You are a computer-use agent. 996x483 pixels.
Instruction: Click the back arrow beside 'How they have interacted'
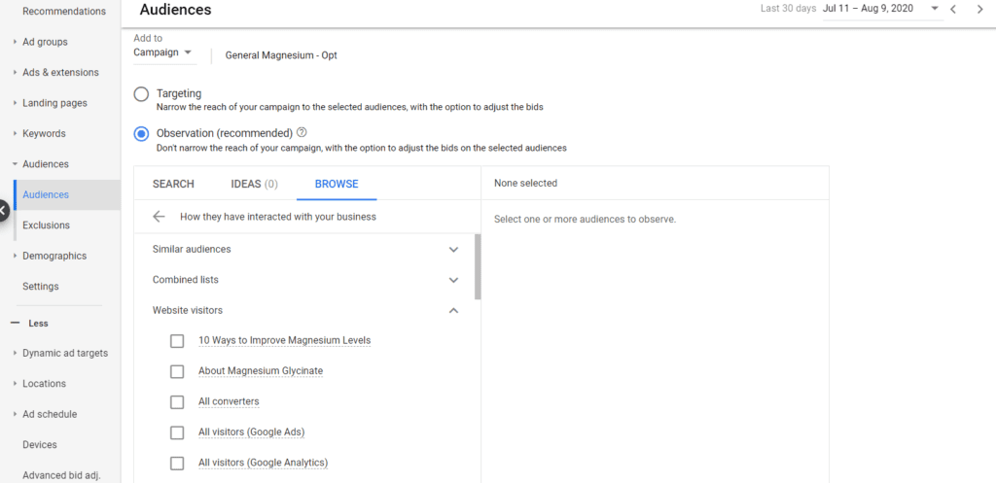(x=159, y=217)
